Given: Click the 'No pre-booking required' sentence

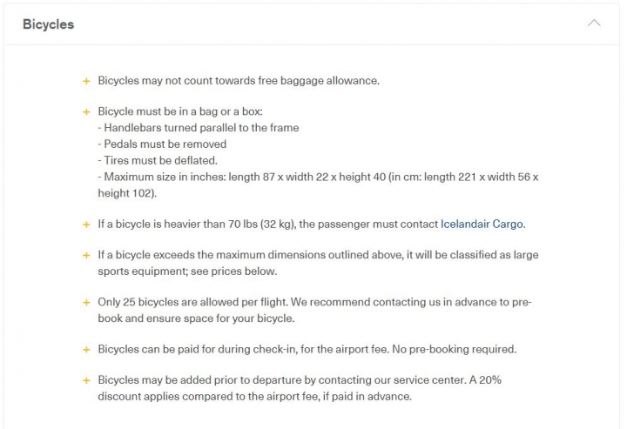Looking at the screenshot, I should 455,349.
